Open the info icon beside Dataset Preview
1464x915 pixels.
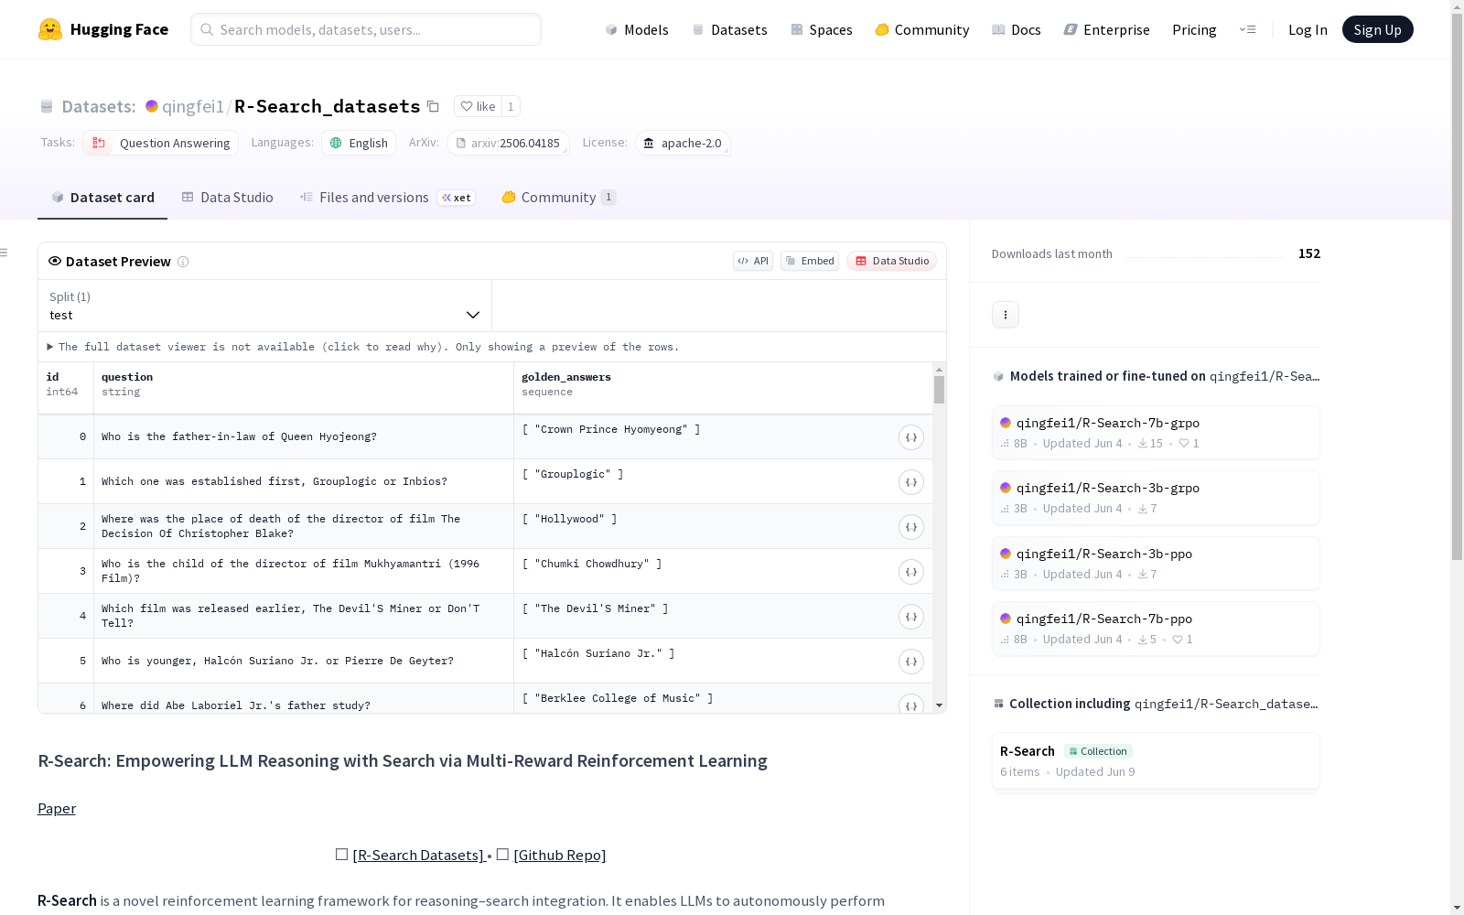point(183,262)
